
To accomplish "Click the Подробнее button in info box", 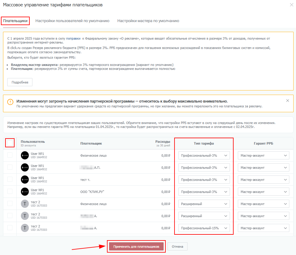I will [20, 82].
